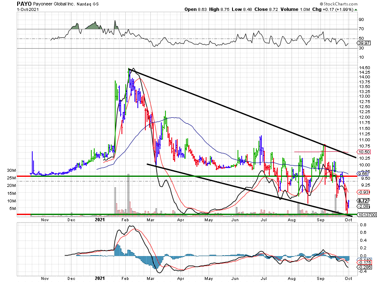Screen dimensions: 377x282
Task: Select the Jul label on price chart axis
Action: [264, 219]
